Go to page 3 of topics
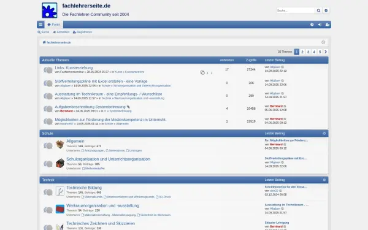Screen dimensions: 368x230 tap(308, 52)
